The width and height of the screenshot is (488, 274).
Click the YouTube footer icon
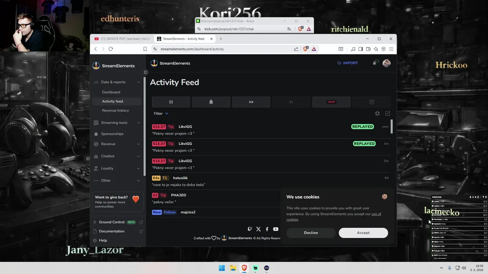point(276,229)
